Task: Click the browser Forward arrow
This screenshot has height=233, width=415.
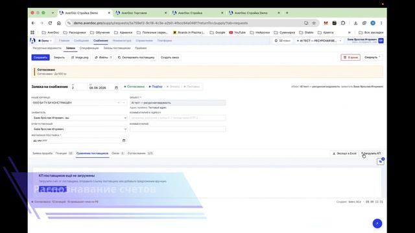Action: tap(41, 23)
